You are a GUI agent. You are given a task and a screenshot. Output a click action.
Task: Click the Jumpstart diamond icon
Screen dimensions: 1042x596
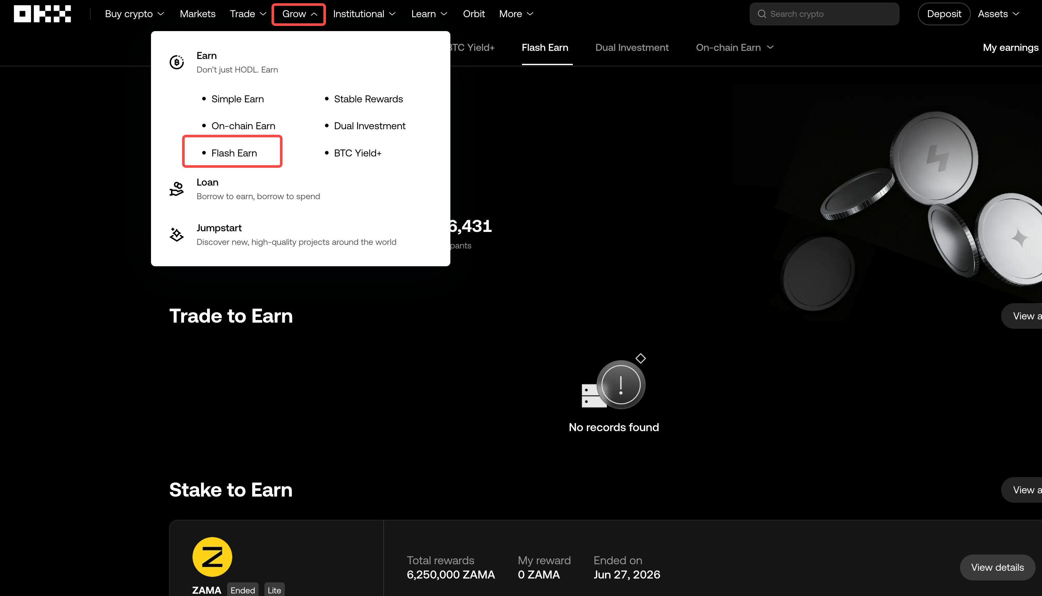pyautogui.click(x=177, y=235)
